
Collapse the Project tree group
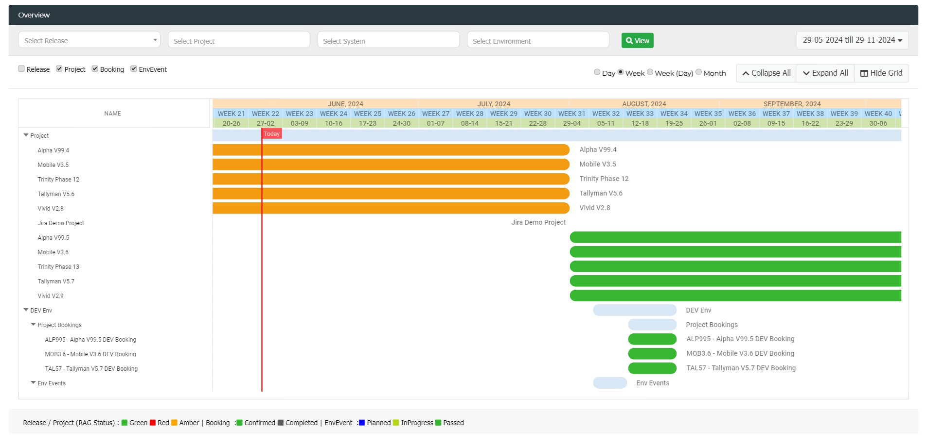pyautogui.click(x=26, y=135)
